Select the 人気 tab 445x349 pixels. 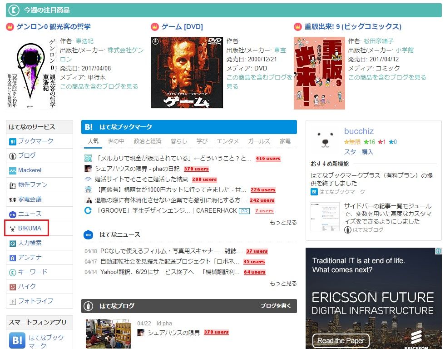click(x=93, y=141)
